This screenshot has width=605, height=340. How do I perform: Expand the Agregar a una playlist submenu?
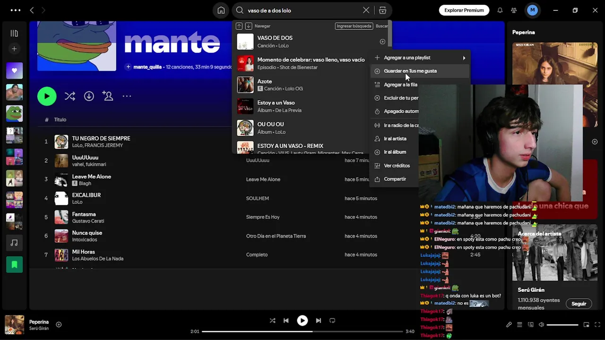click(x=420, y=58)
